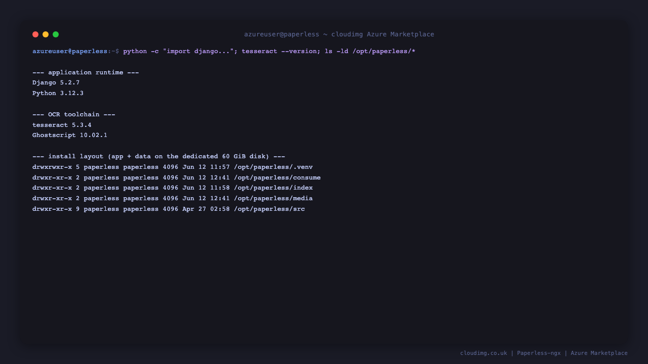Click the 'Ghostscript 10.02.1' line
Viewport: 648px width, 364px height.
pyautogui.click(x=70, y=135)
